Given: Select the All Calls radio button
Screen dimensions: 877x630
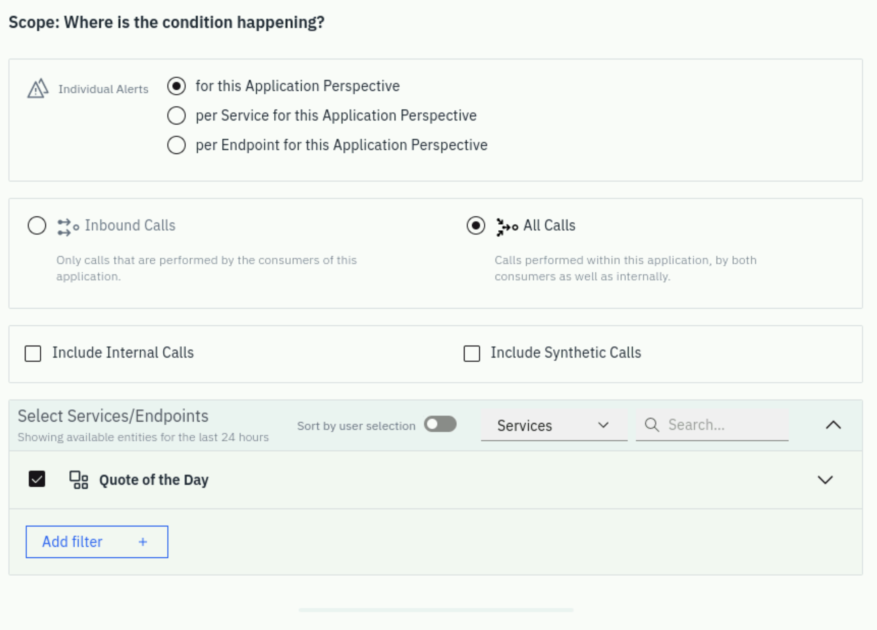Looking at the screenshot, I should (475, 226).
